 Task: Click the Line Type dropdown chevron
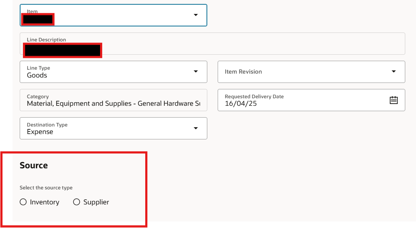[196, 71]
